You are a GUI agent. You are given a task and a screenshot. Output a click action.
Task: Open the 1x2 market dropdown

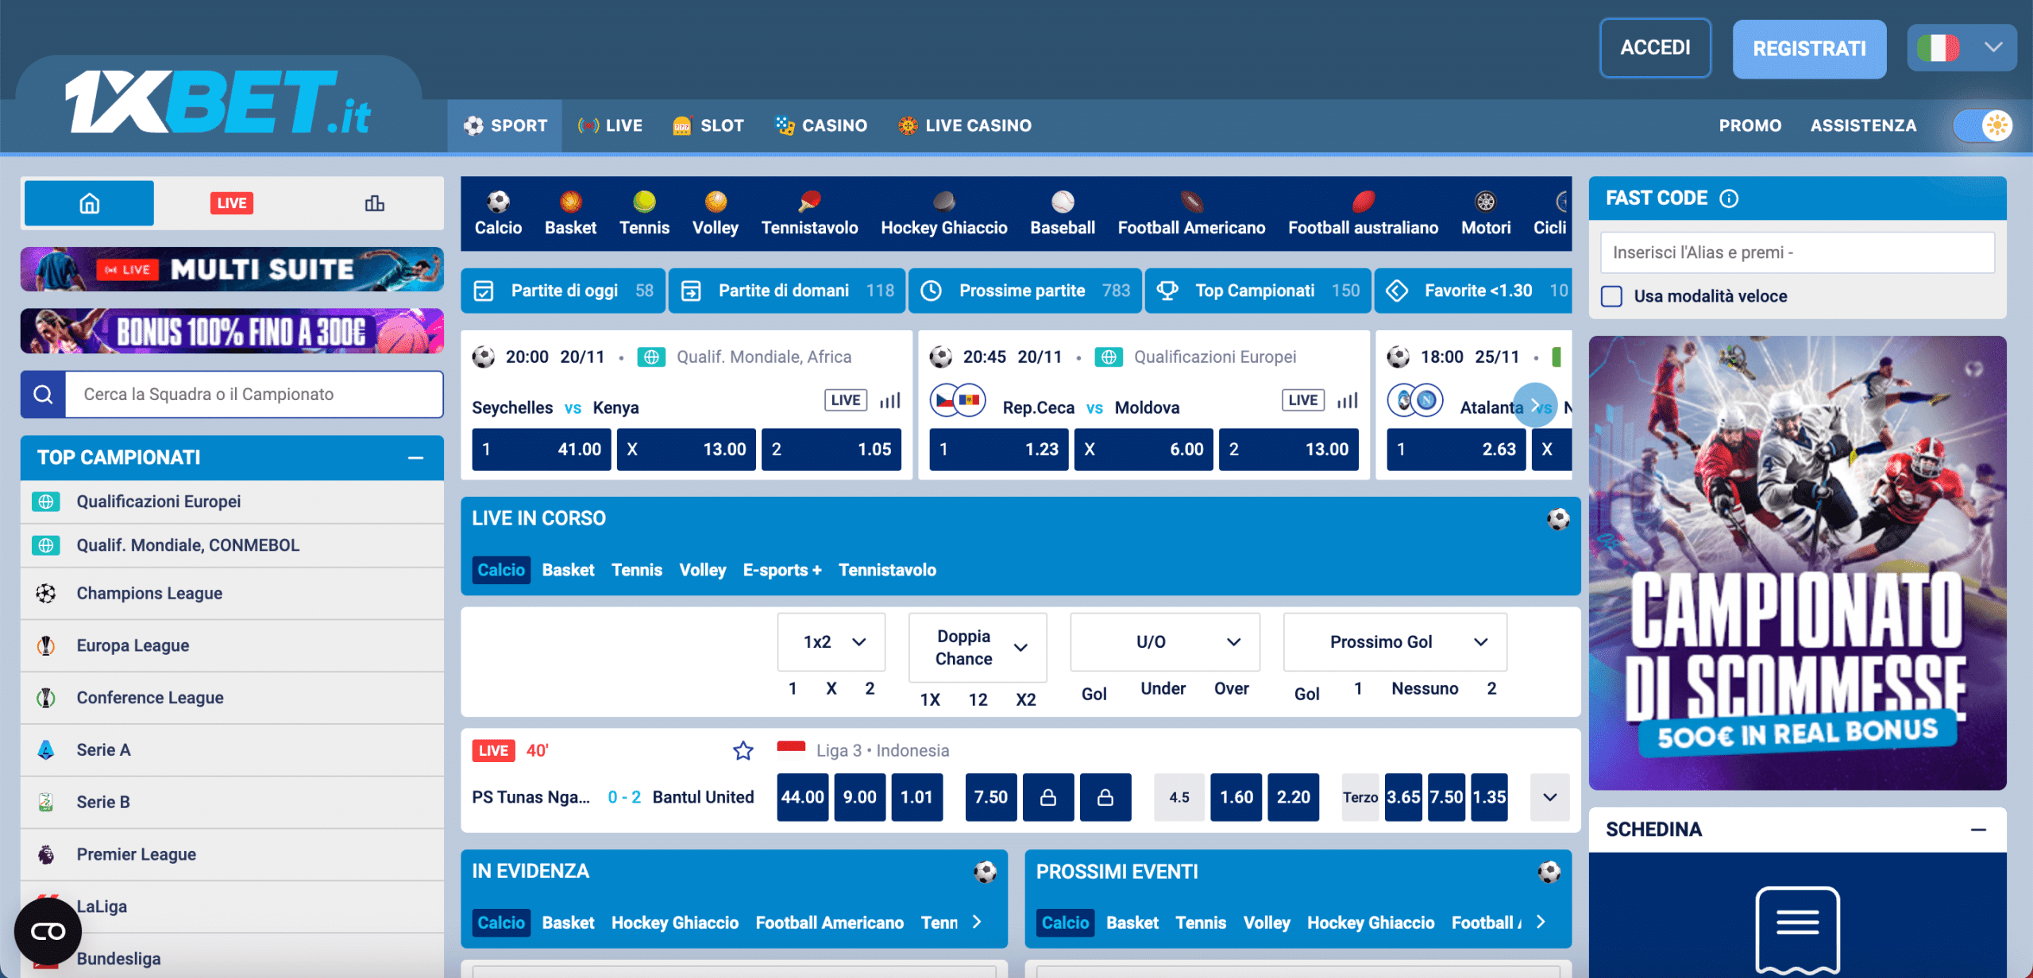[x=831, y=641]
